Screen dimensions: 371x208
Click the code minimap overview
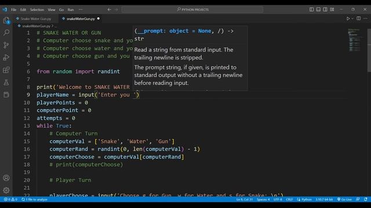[355, 40]
